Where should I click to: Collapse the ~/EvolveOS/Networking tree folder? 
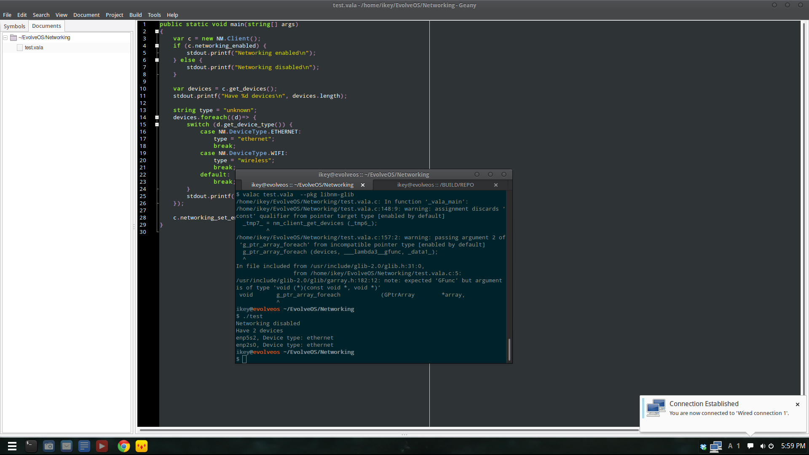5,37
